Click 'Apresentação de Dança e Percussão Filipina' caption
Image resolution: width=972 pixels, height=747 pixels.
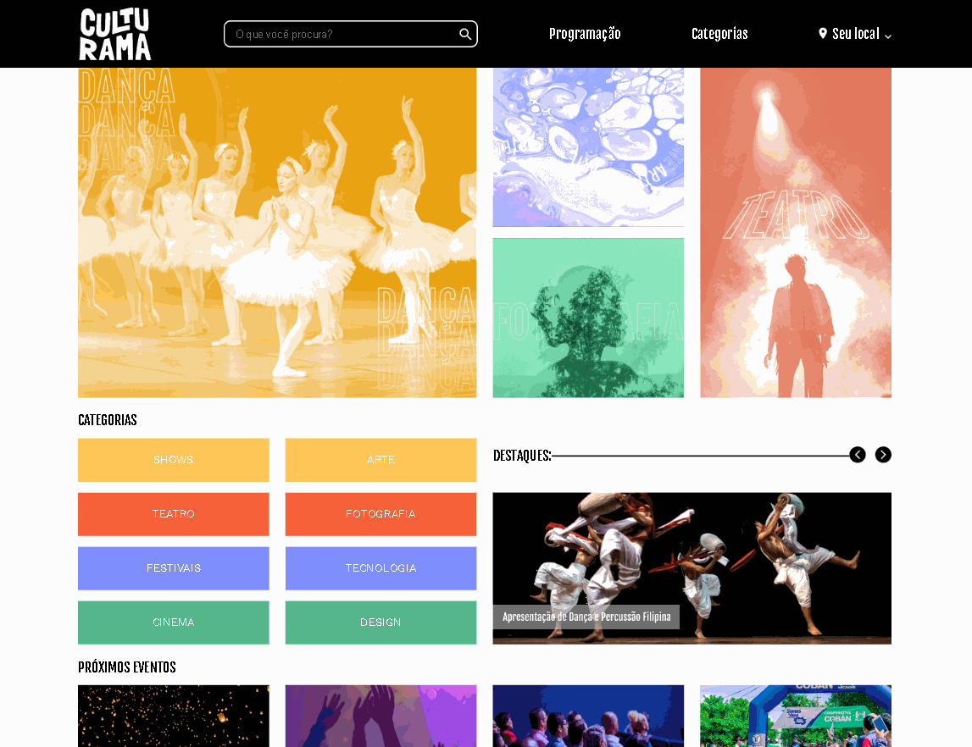click(x=586, y=617)
